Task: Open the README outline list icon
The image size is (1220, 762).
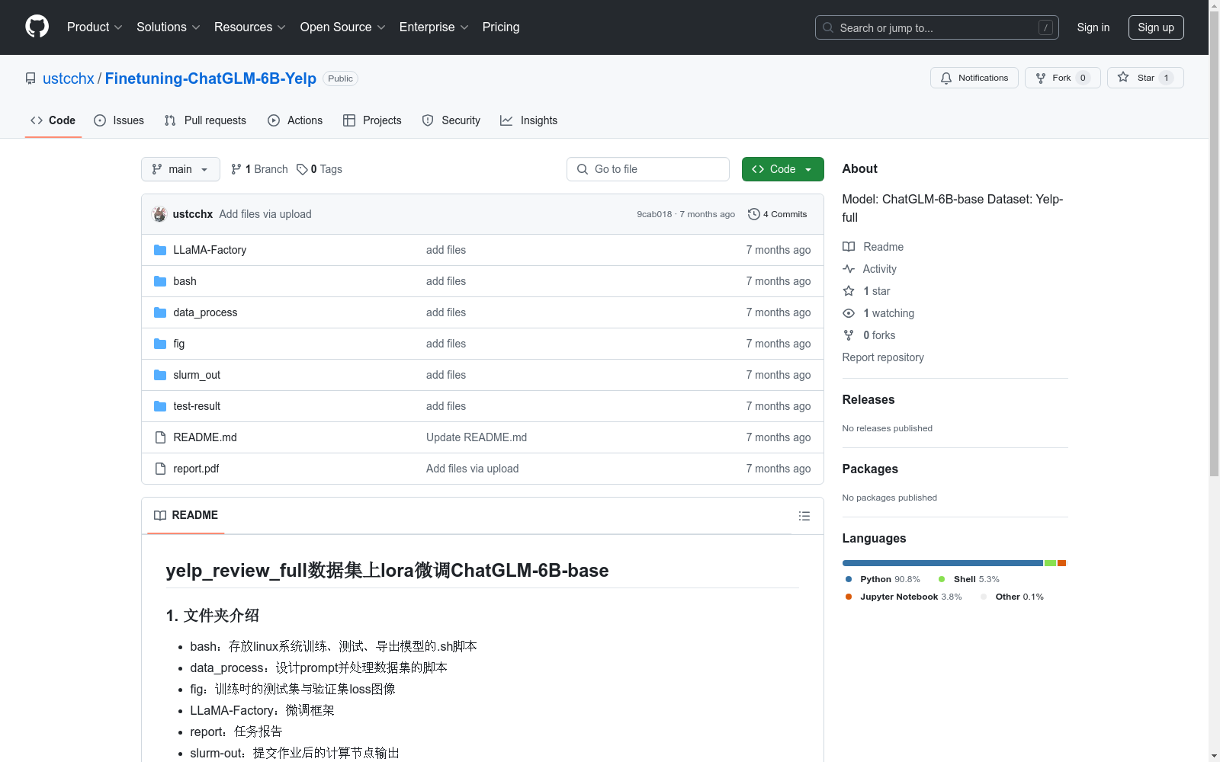Action: (x=804, y=516)
